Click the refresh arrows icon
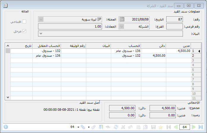This screenshot has width=207, height=133. [116, 127]
